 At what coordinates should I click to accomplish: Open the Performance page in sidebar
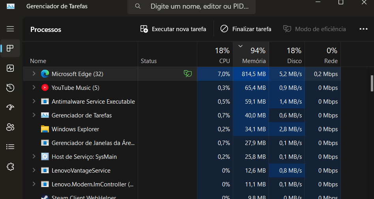pos(10,68)
